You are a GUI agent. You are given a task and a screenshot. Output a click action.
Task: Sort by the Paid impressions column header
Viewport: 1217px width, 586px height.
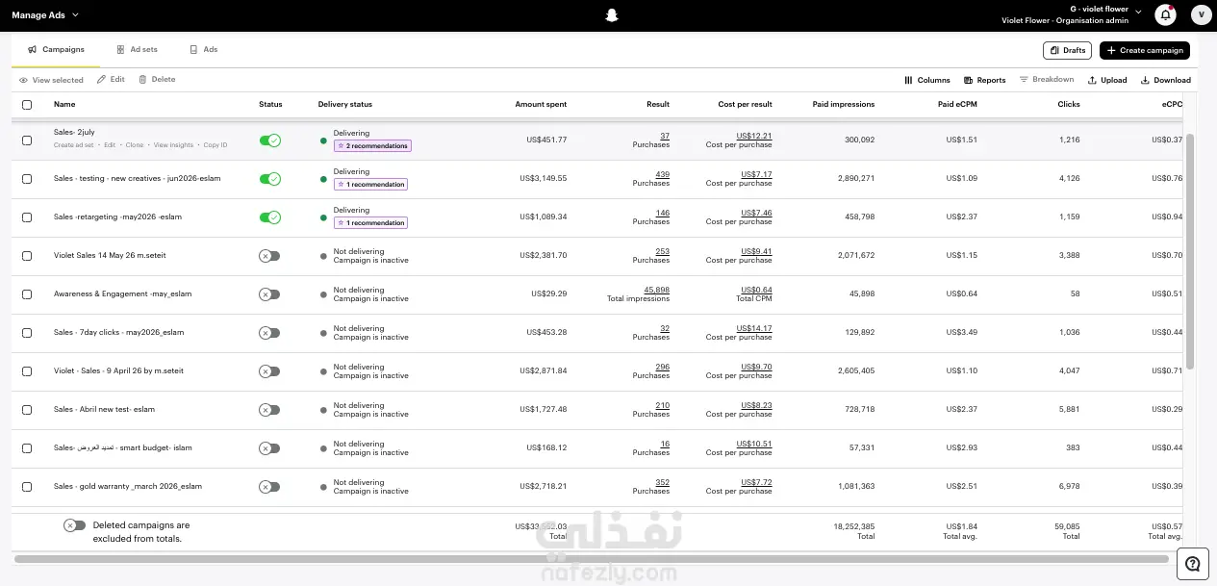tap(844, 104)
